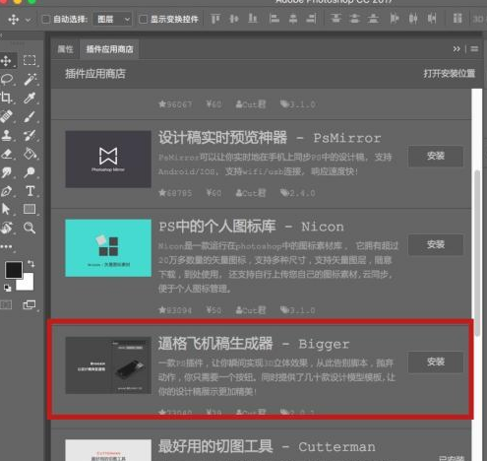
Task: Select the History Brush tool
Action: 30,135
